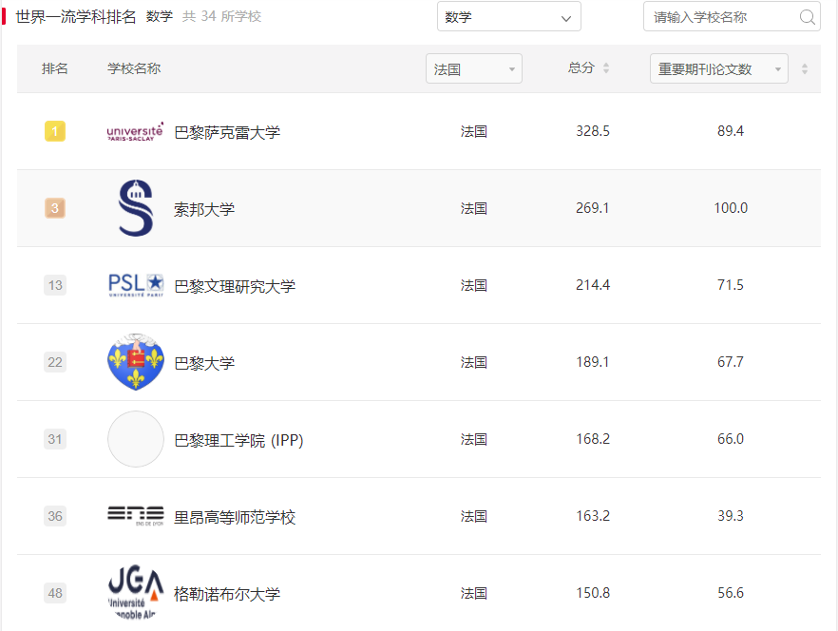Click the 排名 column header
Screen dimensions: 838x631
coord(54,68)
